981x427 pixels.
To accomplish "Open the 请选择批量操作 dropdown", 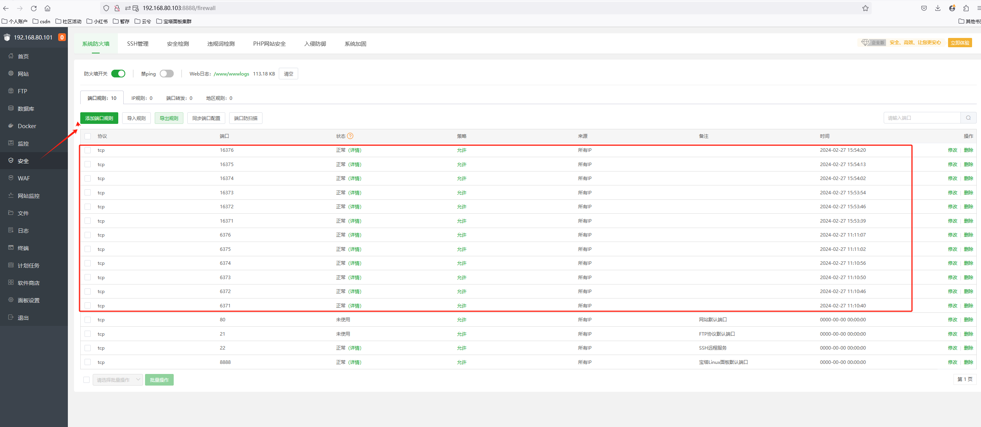I will (118, 380).
